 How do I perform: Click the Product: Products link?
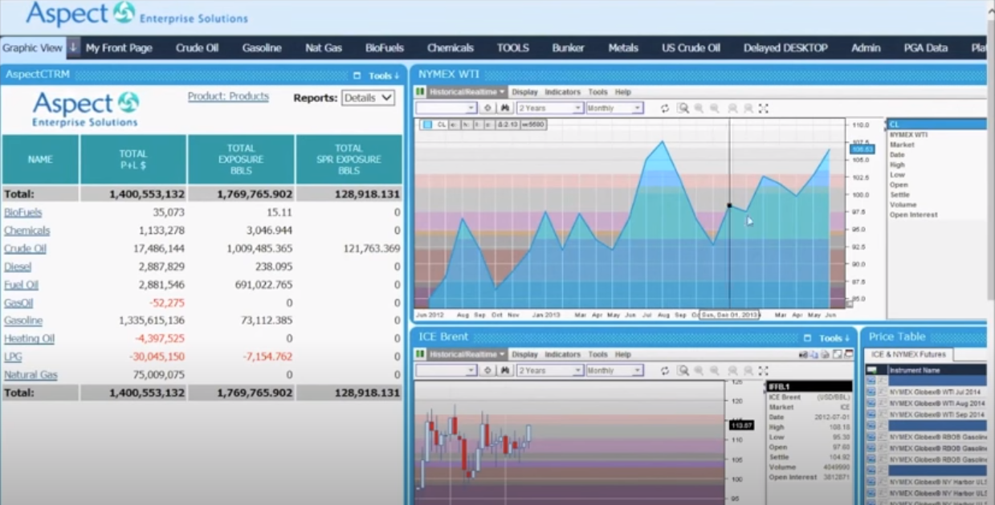tap(228, 96)
